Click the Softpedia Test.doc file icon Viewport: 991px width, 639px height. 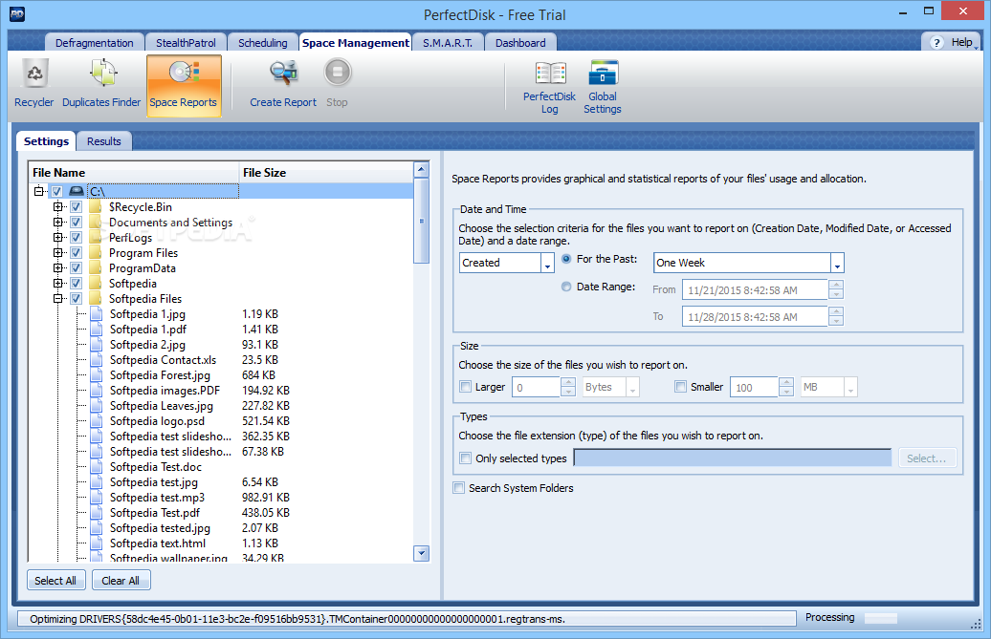tap(96, 467)
